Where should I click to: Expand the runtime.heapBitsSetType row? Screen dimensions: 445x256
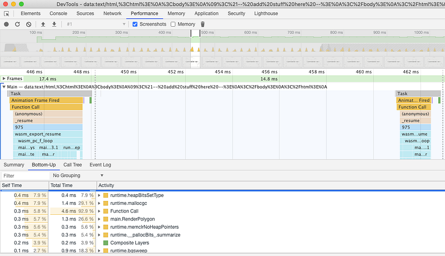coord(100,195)
